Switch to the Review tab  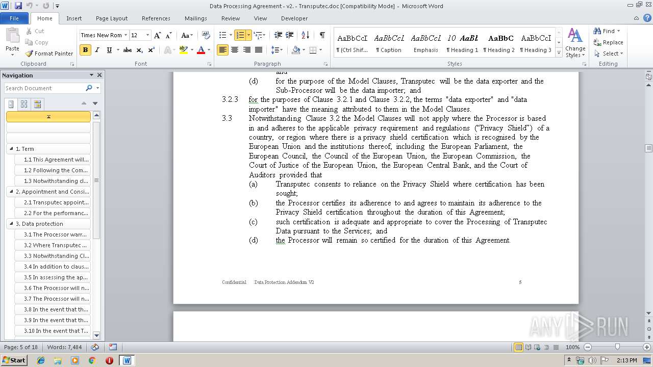(231, 18)
